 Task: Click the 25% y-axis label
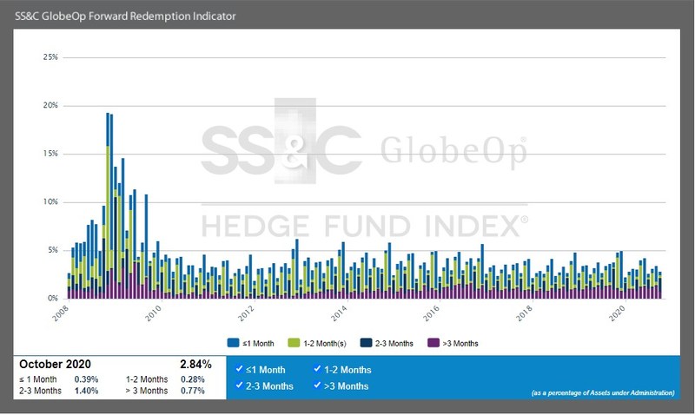click(x=50, y=57)
